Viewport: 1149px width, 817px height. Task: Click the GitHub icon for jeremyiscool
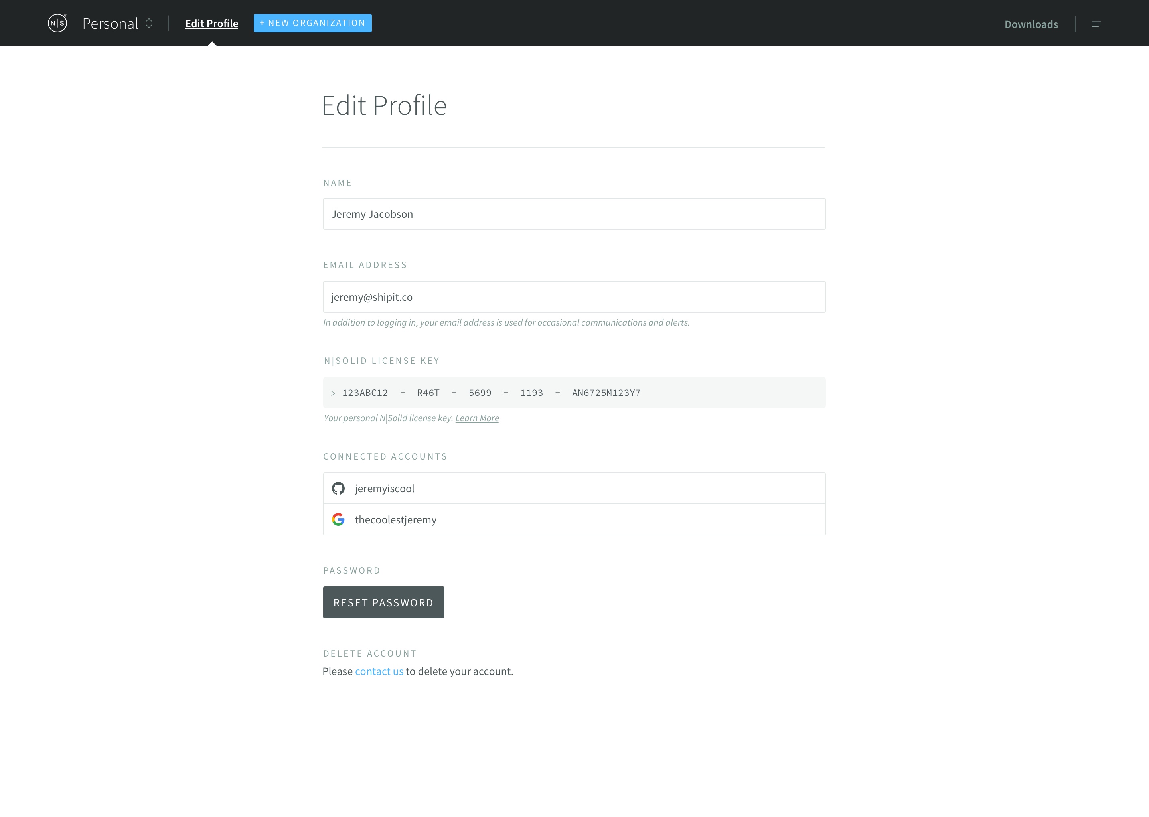click(338, 488)
